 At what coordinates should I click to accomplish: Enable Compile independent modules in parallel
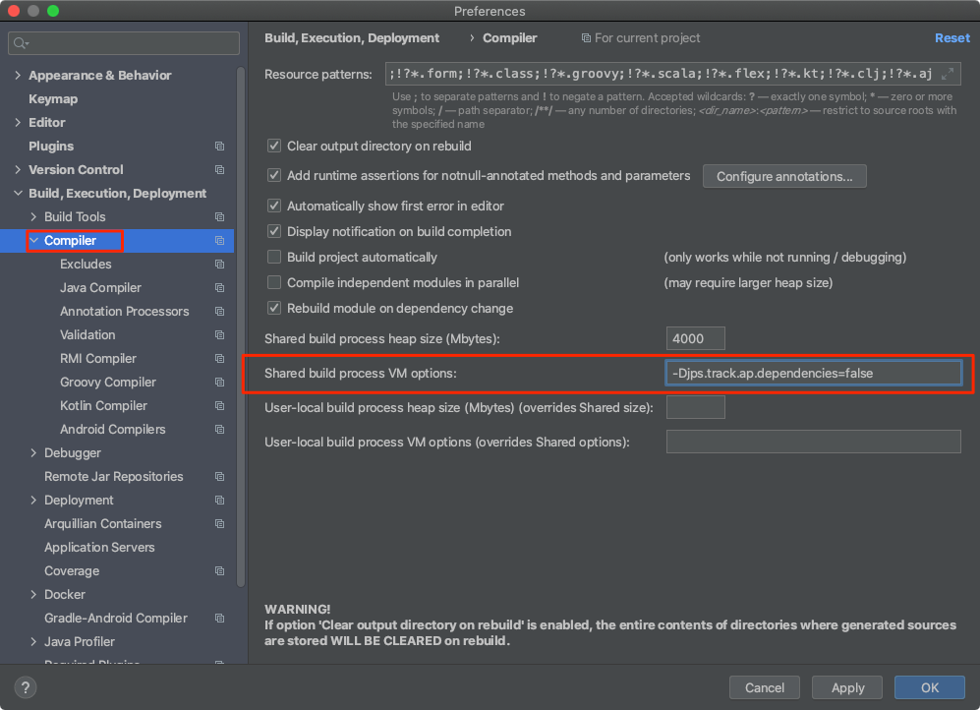(x=273, y=283)
